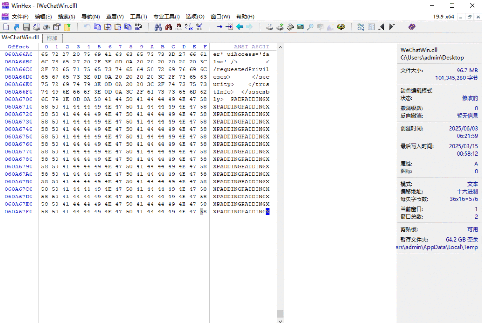Click scroll up arrow of hex view
Screen dimensions: 482x323
[280, 47]
